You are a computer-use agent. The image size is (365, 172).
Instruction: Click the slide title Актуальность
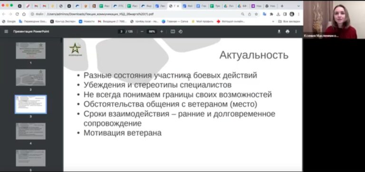[x=254, y=56]
